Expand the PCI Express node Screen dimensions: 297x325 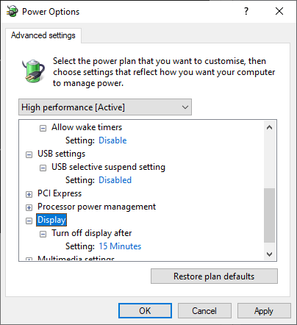[x=29, y=194]
